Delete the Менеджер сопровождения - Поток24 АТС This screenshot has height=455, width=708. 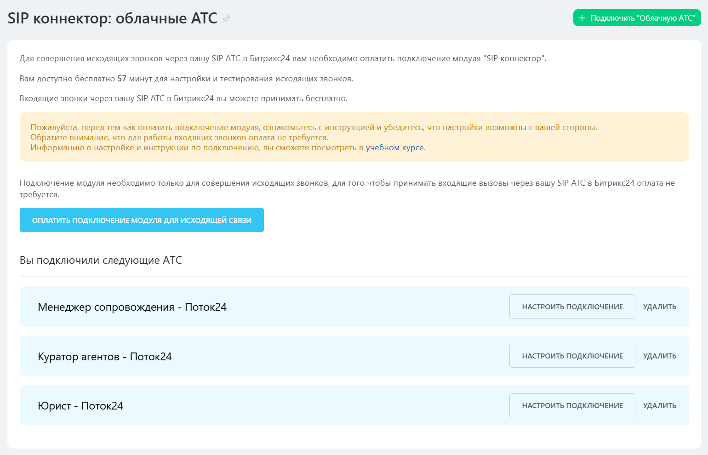coord(660,307)
